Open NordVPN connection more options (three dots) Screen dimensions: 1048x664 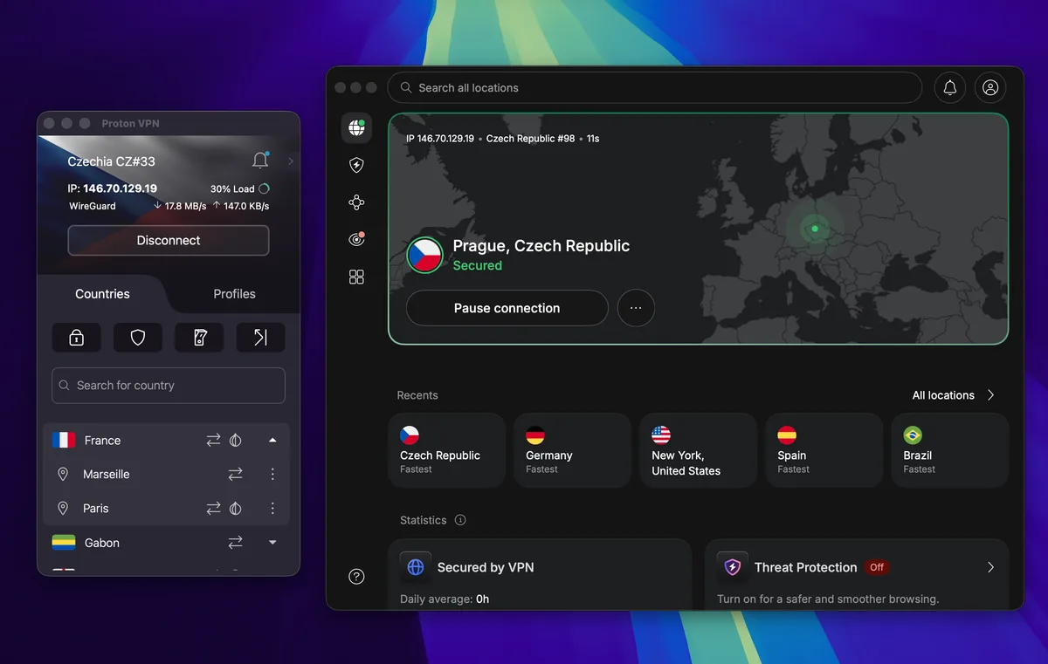click(636, 308)
